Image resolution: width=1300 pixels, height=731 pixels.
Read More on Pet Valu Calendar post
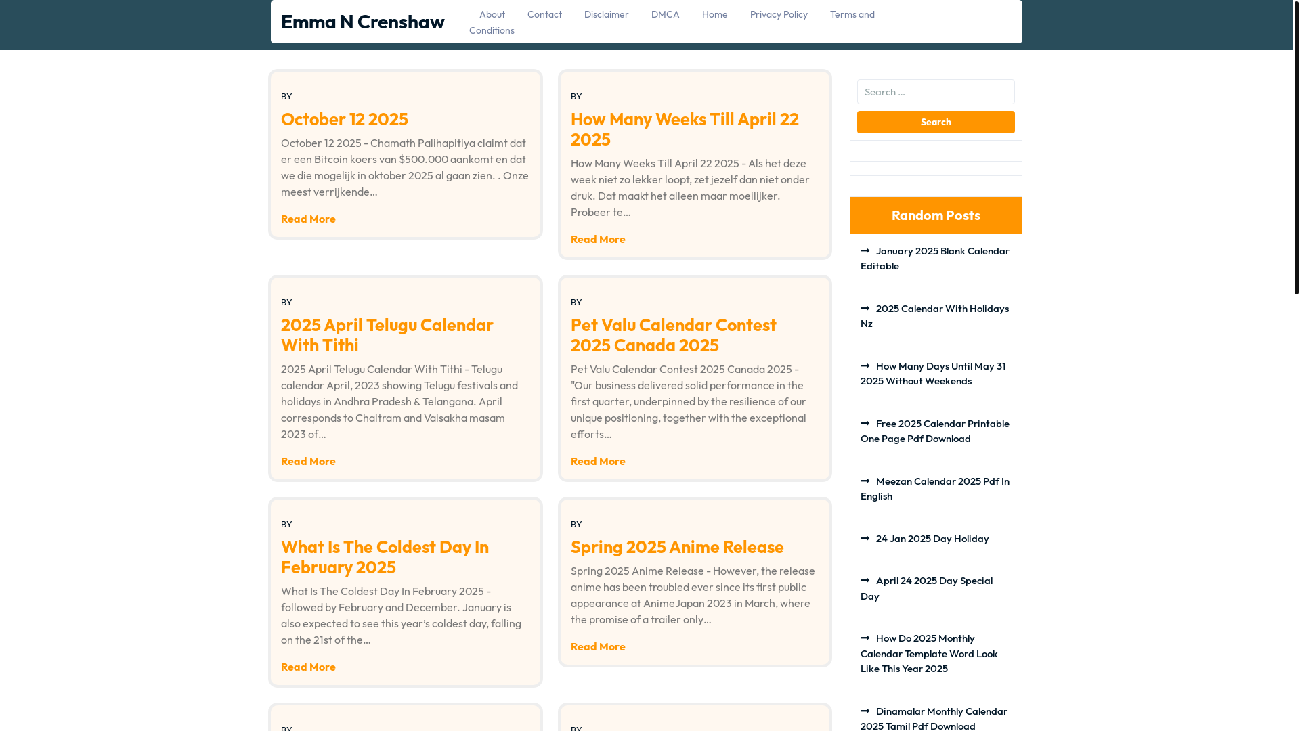coord(598,461)
